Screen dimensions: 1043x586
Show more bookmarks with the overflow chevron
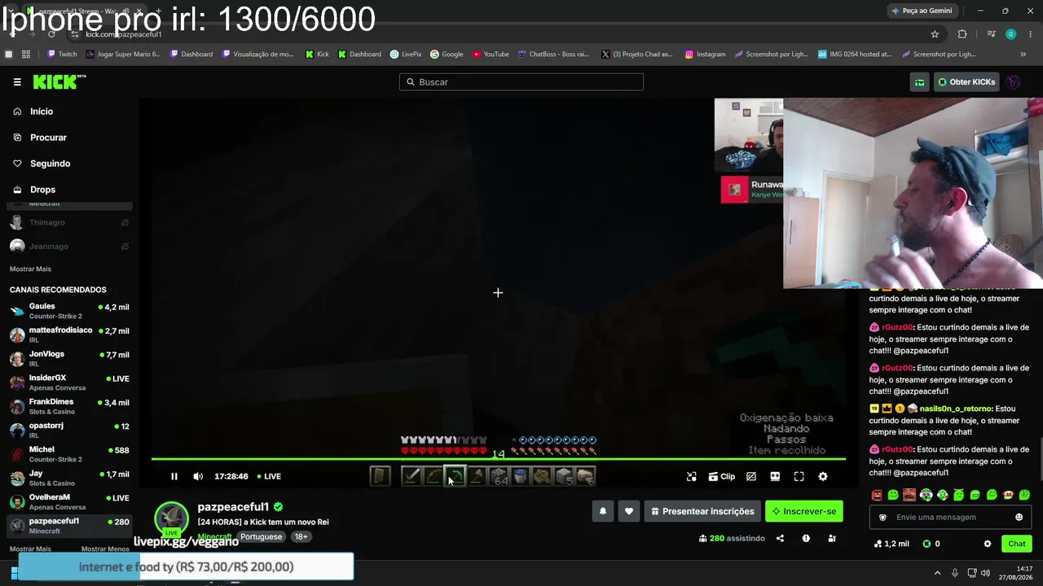tap(1023, 55)
